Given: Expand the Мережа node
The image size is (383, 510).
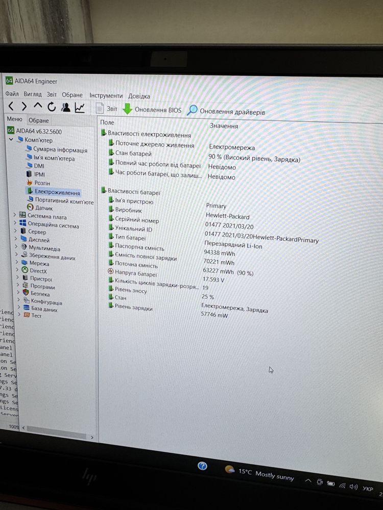Looking at the screenshot, I should [x=17, y=262].
